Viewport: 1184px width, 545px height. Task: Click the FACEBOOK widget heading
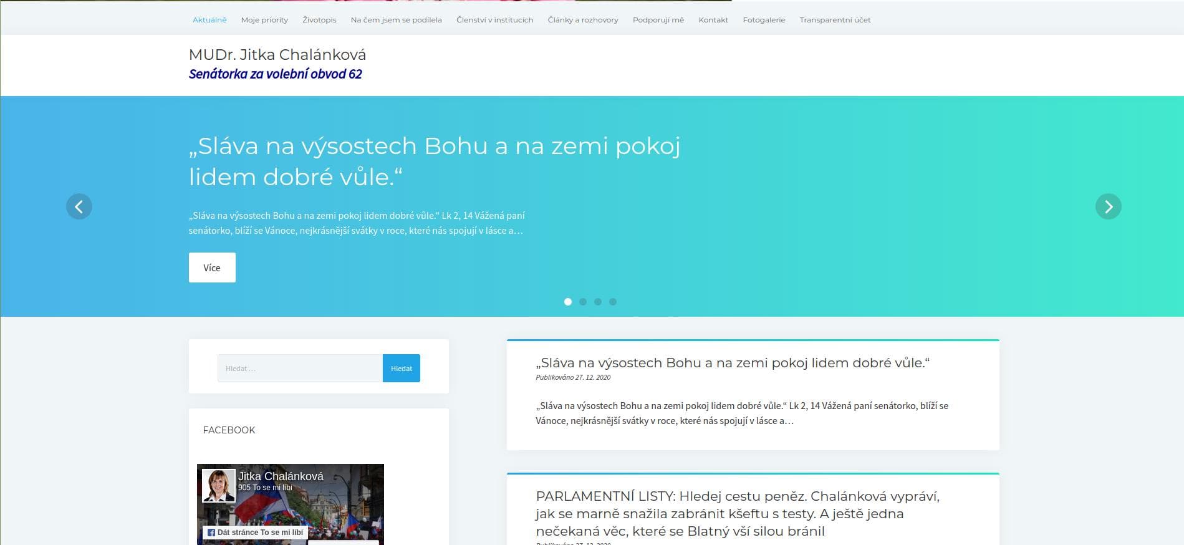pos(229,430)
